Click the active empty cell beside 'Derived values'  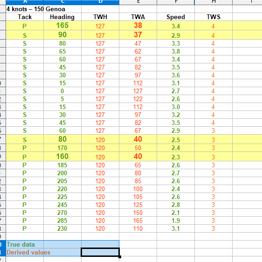click(100, 252)
